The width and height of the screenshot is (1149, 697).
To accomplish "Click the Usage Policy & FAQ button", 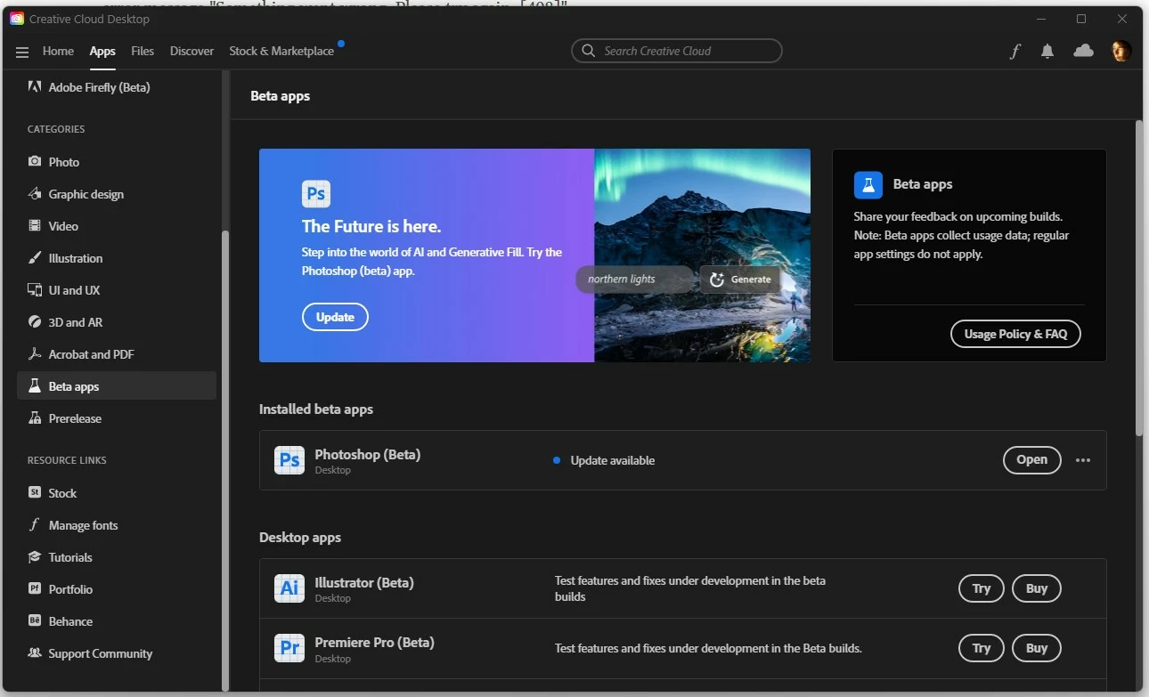I will click(x=1015, y=334).
